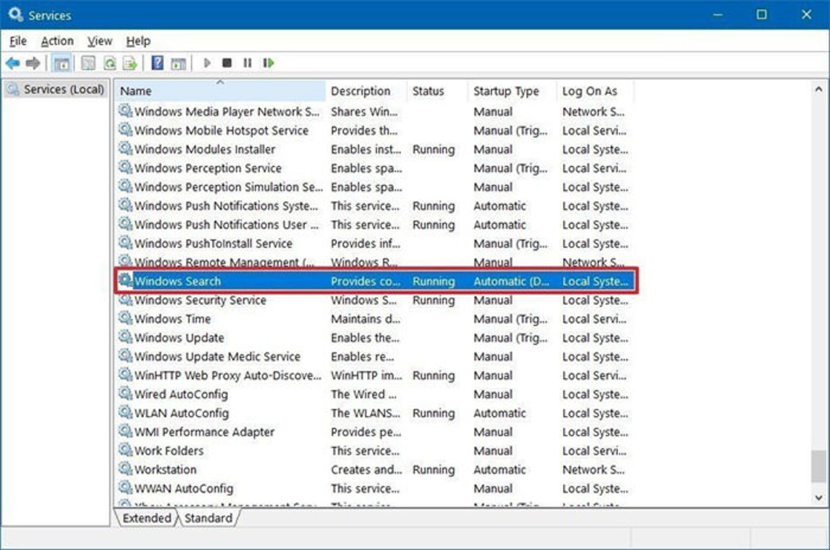
Task: Sort by the Description column header
Action: pos(366,91)
